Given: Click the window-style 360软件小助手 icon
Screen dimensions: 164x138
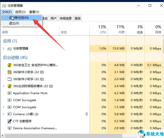Looking at the screenshot, I should (10, 79).
